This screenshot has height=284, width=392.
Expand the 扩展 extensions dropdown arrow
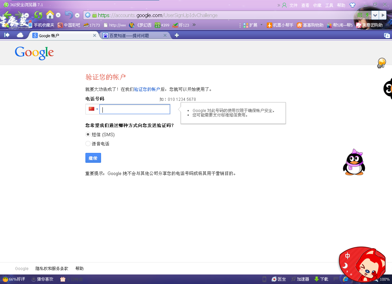click(x=261, y=25)
